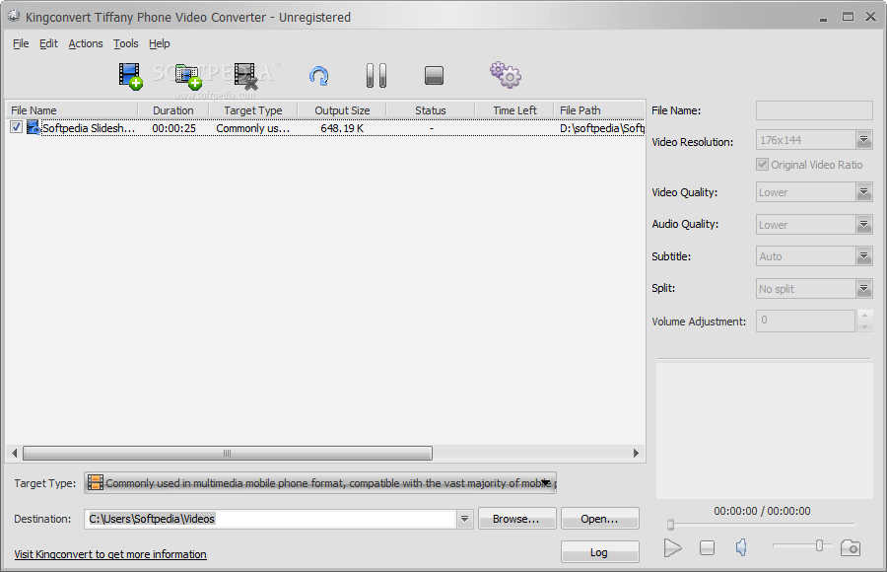Screen dimensions: 887x572
Task: Click the preview Stop button
Action: click(707, 547)
